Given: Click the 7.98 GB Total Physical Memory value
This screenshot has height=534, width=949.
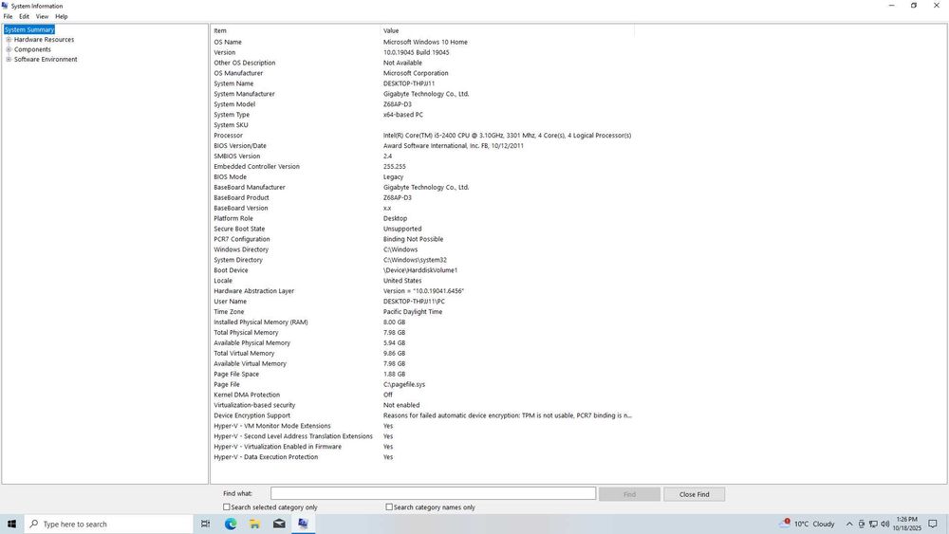Looking at the screenshot, I should coord(394,333).
